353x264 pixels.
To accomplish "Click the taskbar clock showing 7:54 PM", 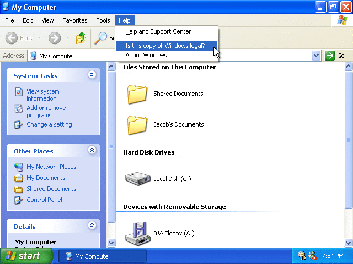I will [333, 256].
